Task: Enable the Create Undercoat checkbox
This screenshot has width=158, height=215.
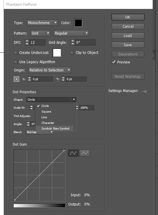Action: point(15,53)
